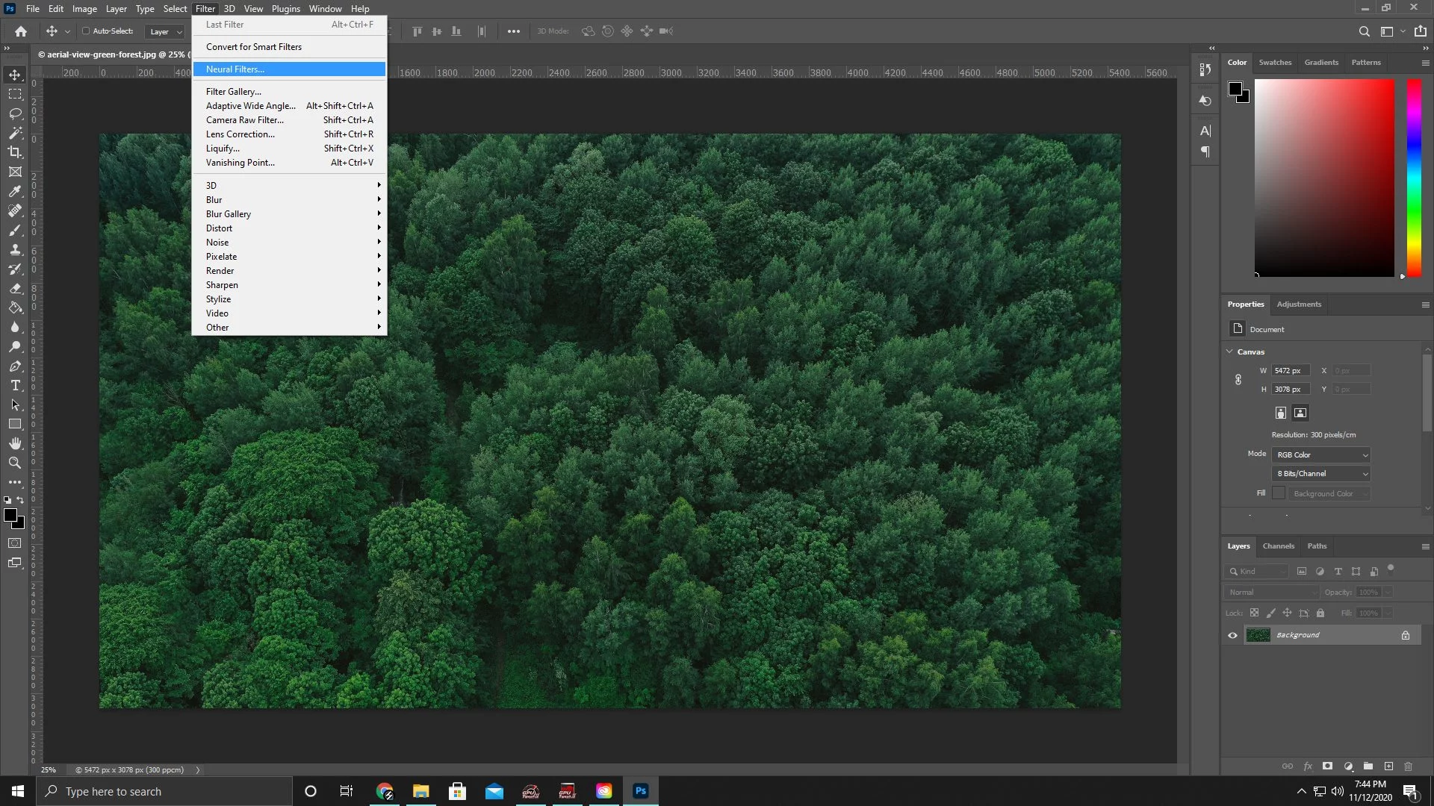Switch to the Channels tab
Viewport: 1434px width, 806px height.
(1278, 546)
